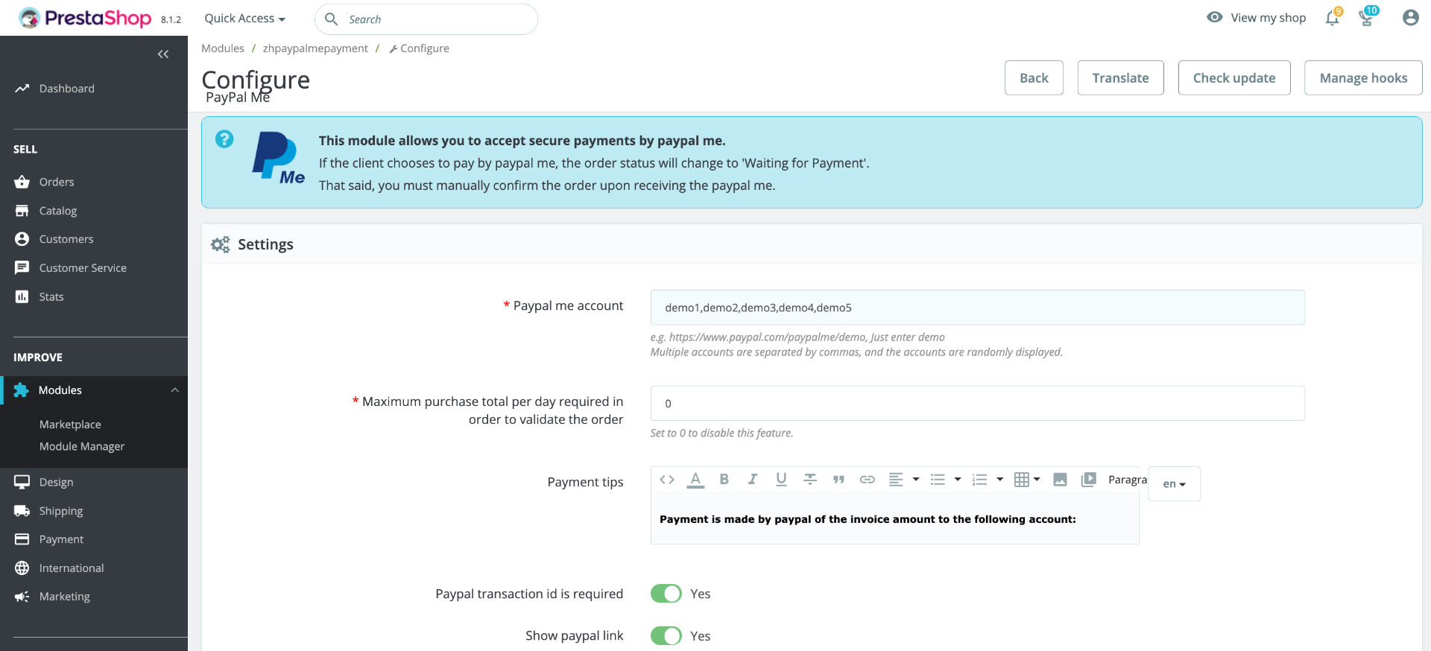Open the en language dropdown
This screenshot has width=1431, height=651.
(1174, 484)
